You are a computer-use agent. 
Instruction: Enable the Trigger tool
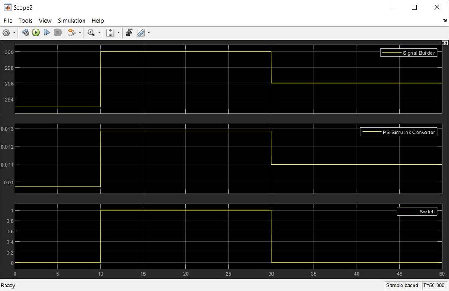tap(129, 32)
